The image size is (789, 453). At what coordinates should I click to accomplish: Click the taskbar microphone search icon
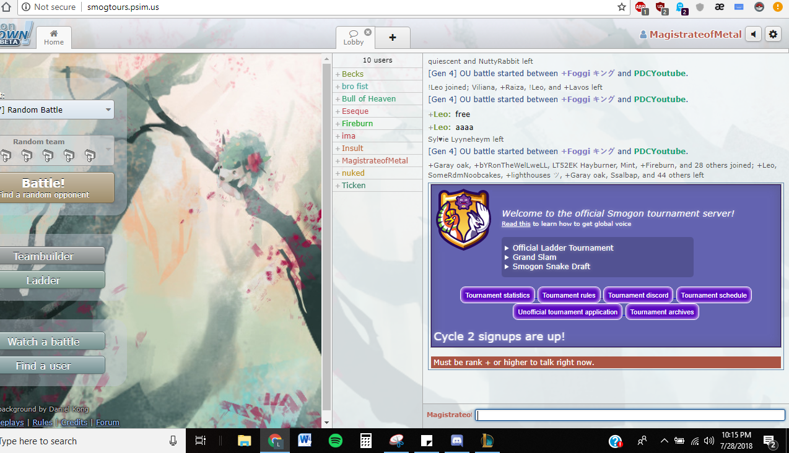(x=173, y=441)
